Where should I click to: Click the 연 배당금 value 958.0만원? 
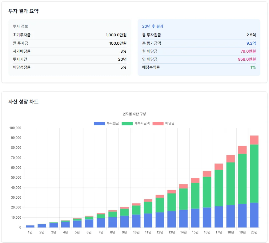click(x=247, y=59)
